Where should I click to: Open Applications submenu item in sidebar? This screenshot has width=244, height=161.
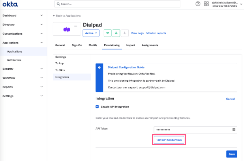coord(24,51)
